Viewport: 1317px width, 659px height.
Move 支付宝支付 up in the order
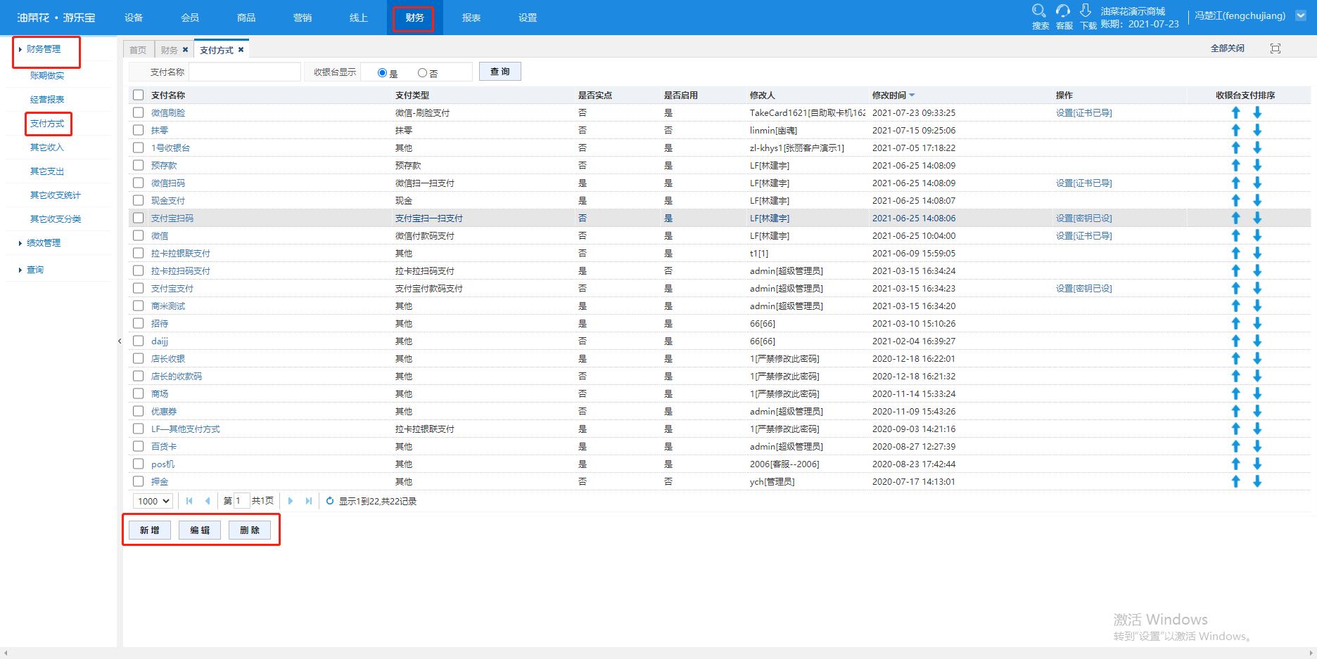click(1235, 288)
